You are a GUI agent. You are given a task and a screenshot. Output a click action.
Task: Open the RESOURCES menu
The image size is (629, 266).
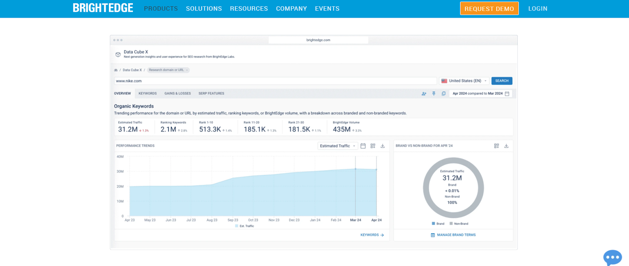click(249, 9)
